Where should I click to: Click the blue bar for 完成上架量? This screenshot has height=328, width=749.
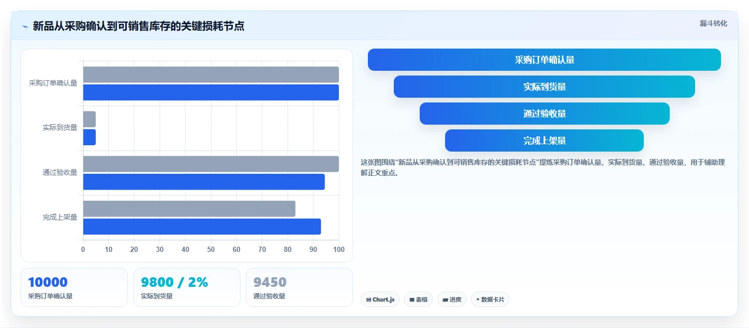pos(202,227)
